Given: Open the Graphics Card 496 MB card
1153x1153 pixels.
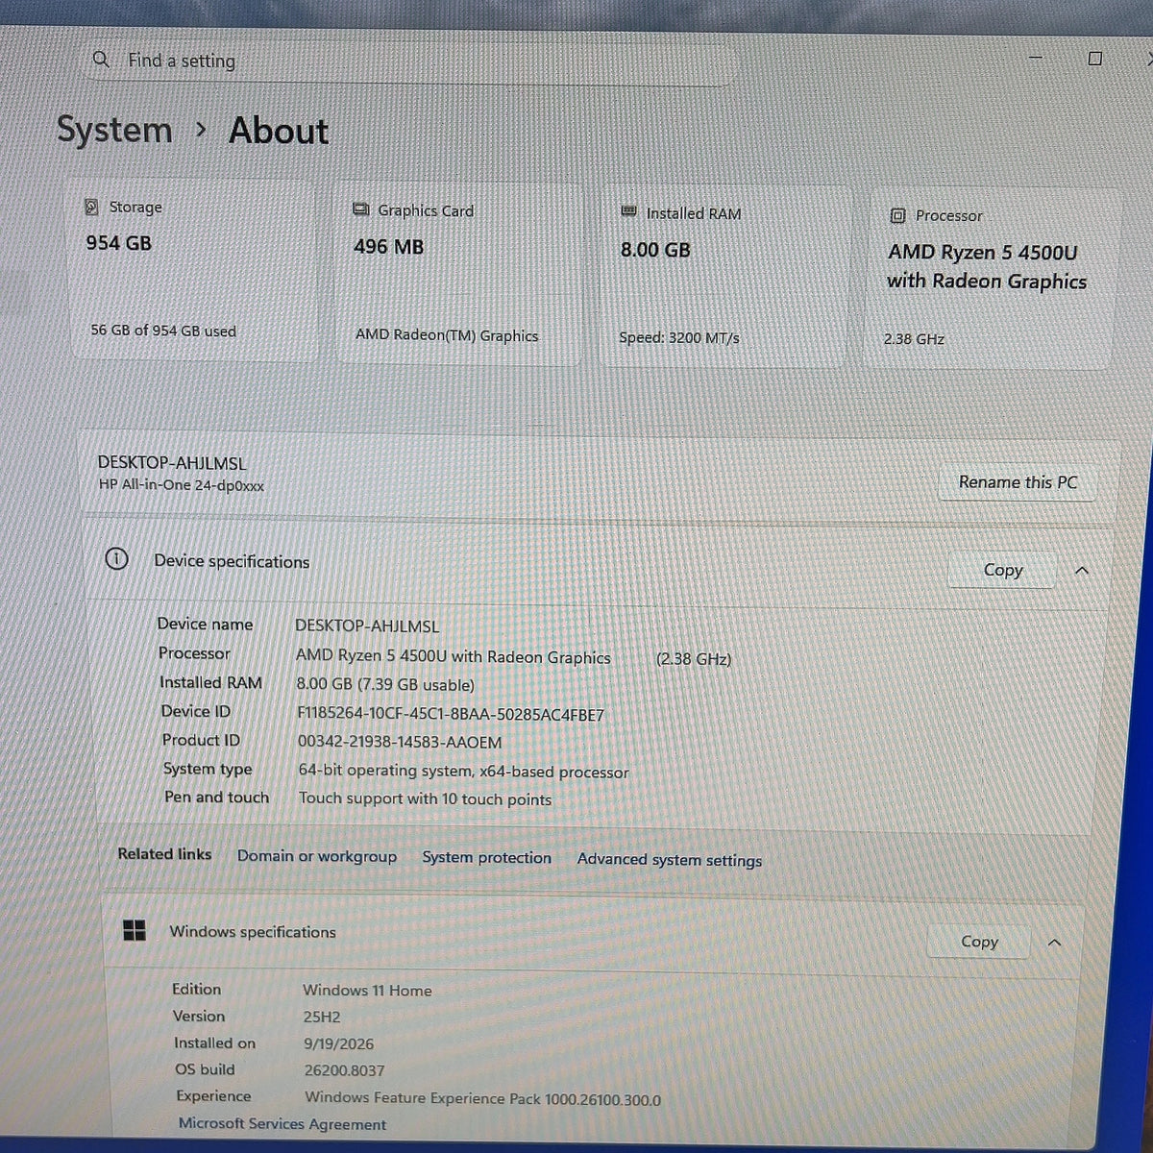Looking at the screenshot, I should [x=458, y=275].
